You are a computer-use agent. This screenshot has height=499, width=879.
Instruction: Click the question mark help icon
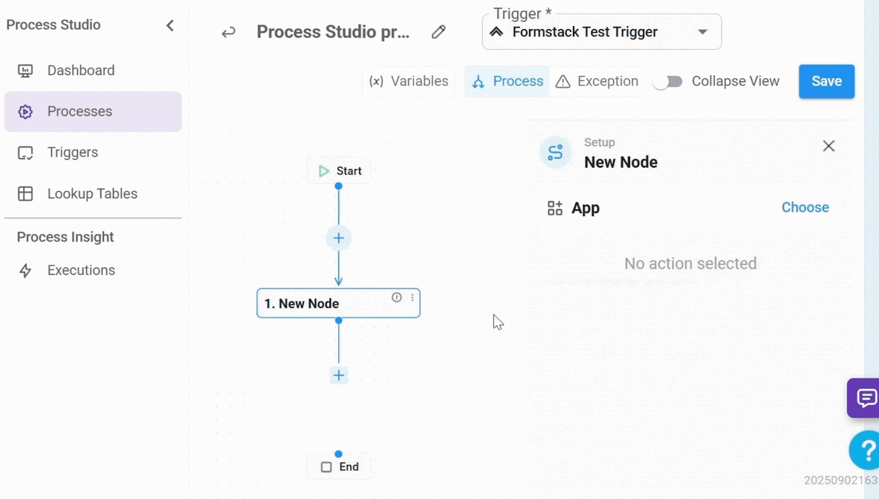coord(867,450)
